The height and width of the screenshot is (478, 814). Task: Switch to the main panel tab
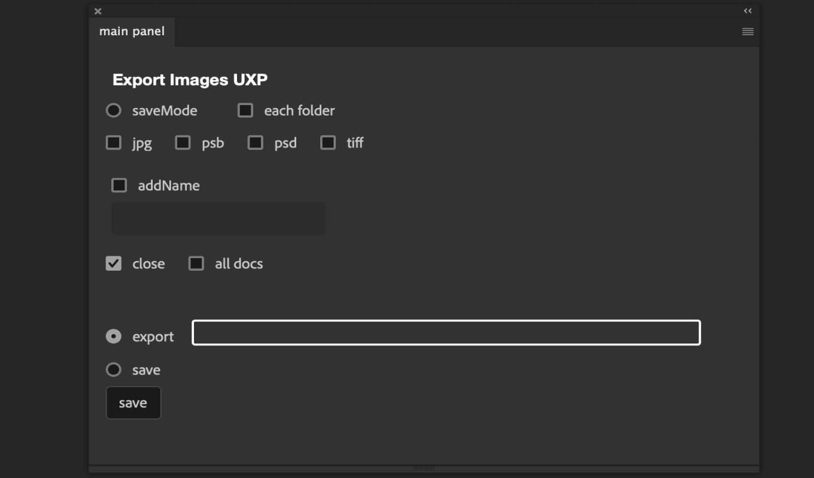click(132, 31)
